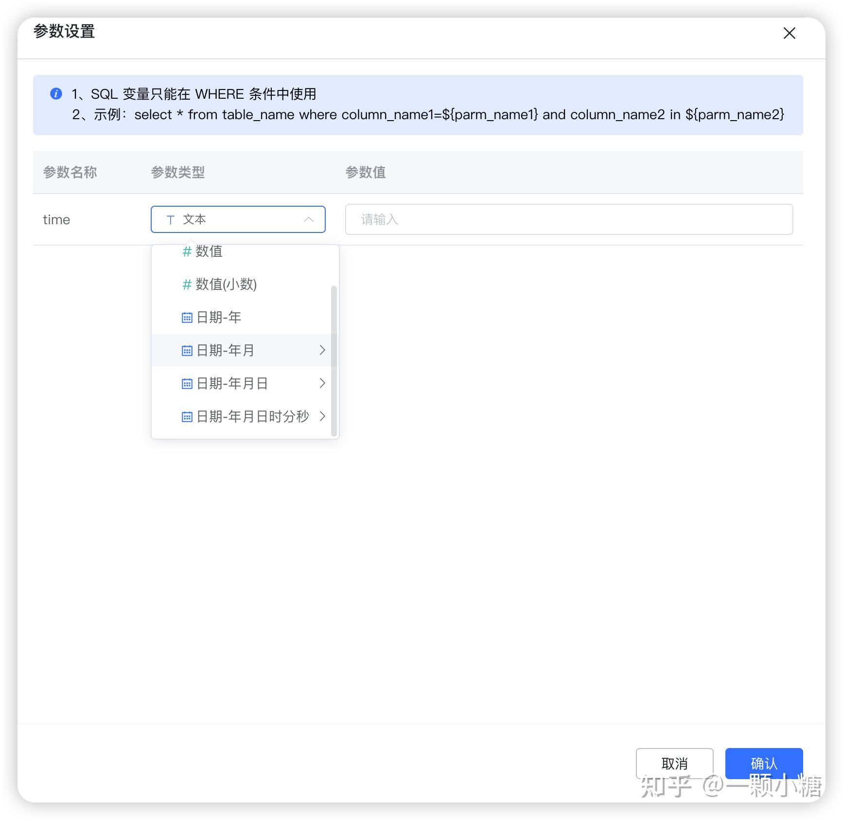Collapse the 文本 type dropdown arrow

coord(309,219)
